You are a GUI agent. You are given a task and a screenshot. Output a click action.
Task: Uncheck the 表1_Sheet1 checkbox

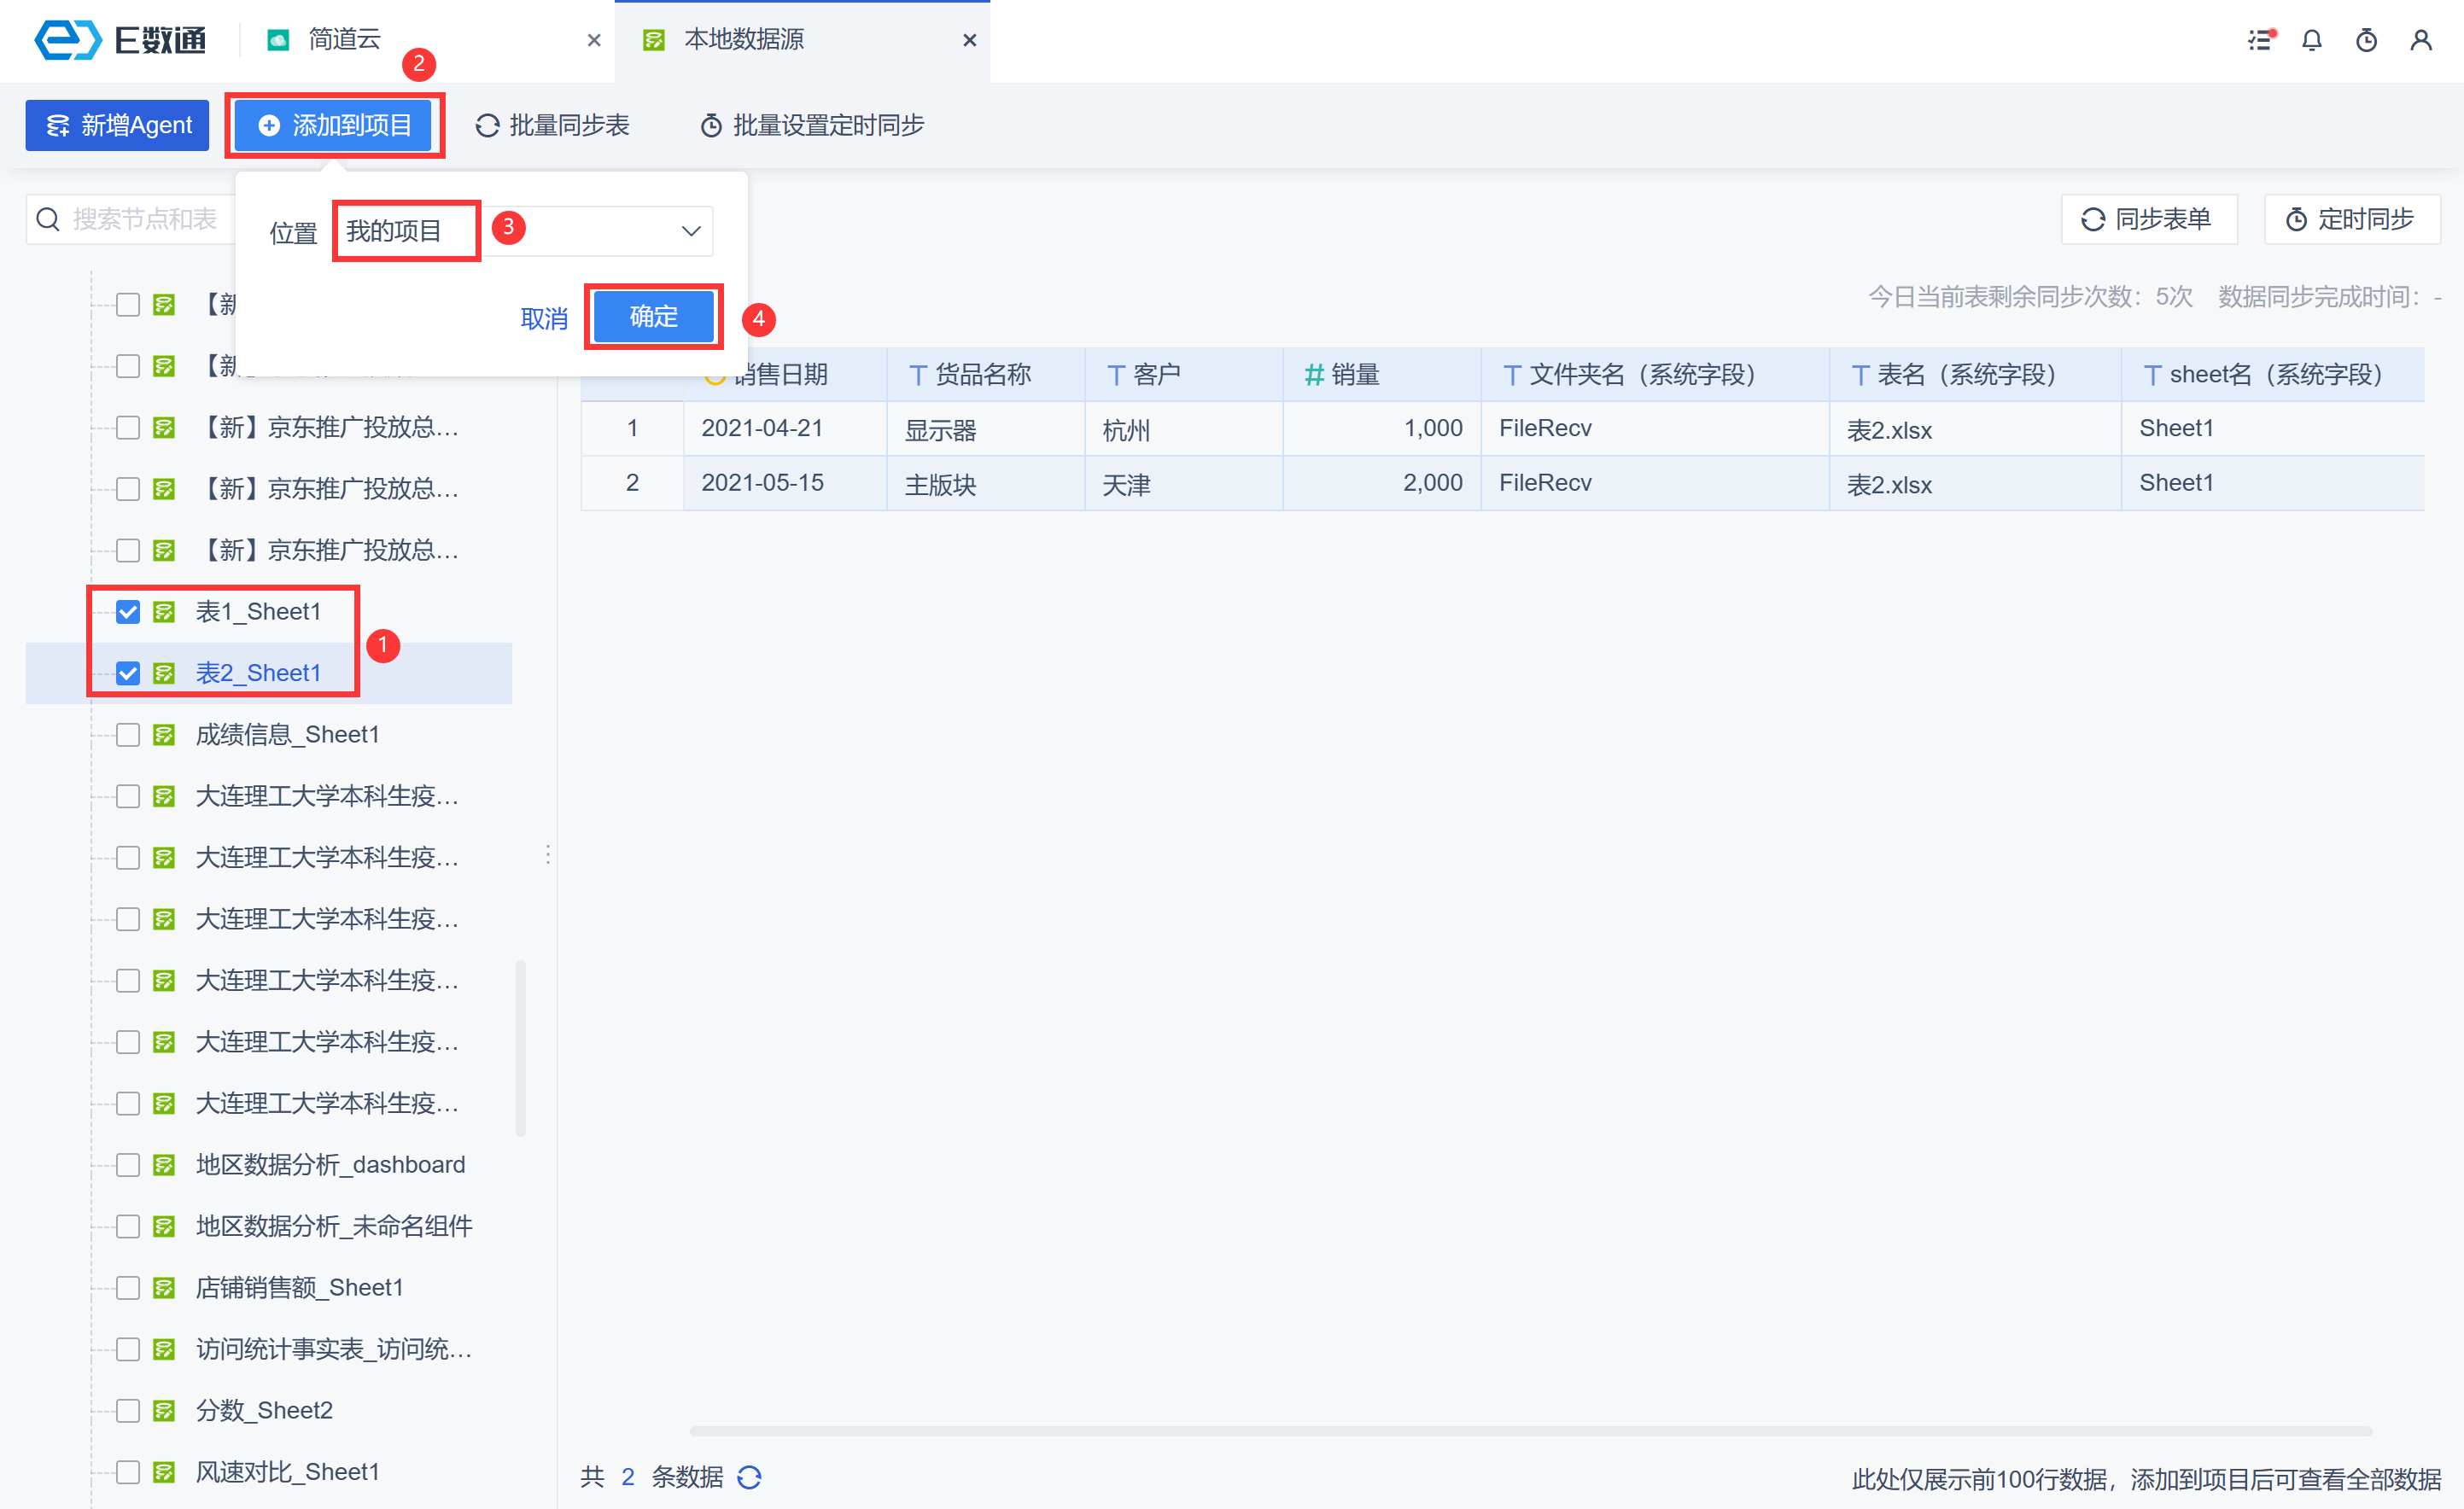point(128,612)
